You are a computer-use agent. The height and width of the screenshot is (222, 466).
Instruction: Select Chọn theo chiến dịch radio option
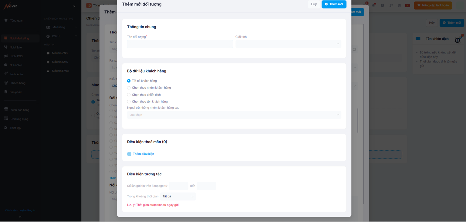[x=129, y=95]
